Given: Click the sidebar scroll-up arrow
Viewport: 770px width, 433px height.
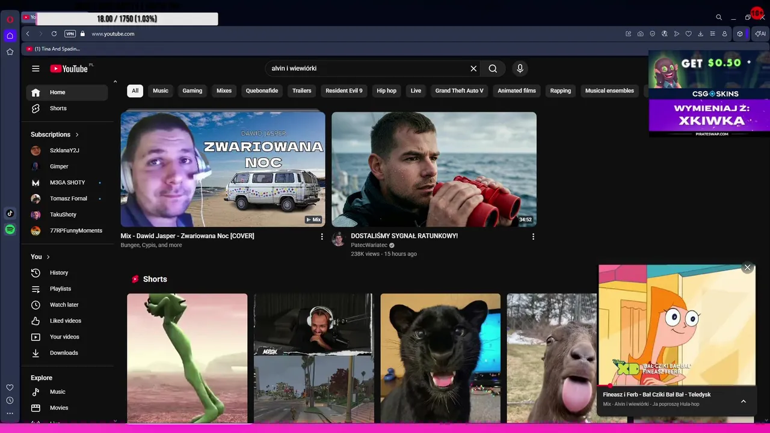Looking at the screenshot, I should point(115,82).
